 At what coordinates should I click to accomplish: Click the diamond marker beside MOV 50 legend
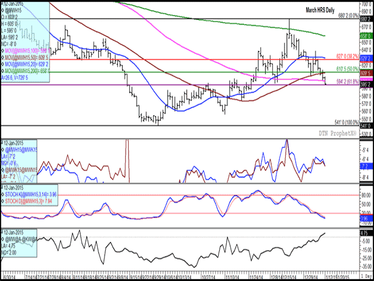tap(2, 57)
